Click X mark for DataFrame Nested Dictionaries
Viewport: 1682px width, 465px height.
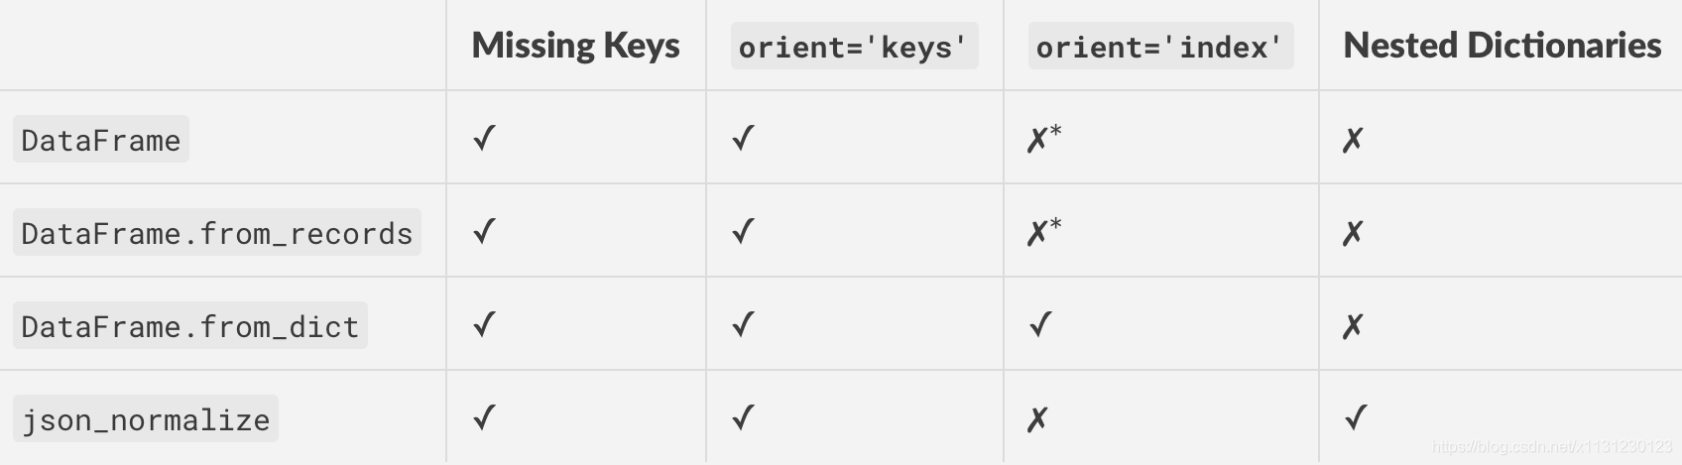pyautogui.click(x=1353, y=140)
